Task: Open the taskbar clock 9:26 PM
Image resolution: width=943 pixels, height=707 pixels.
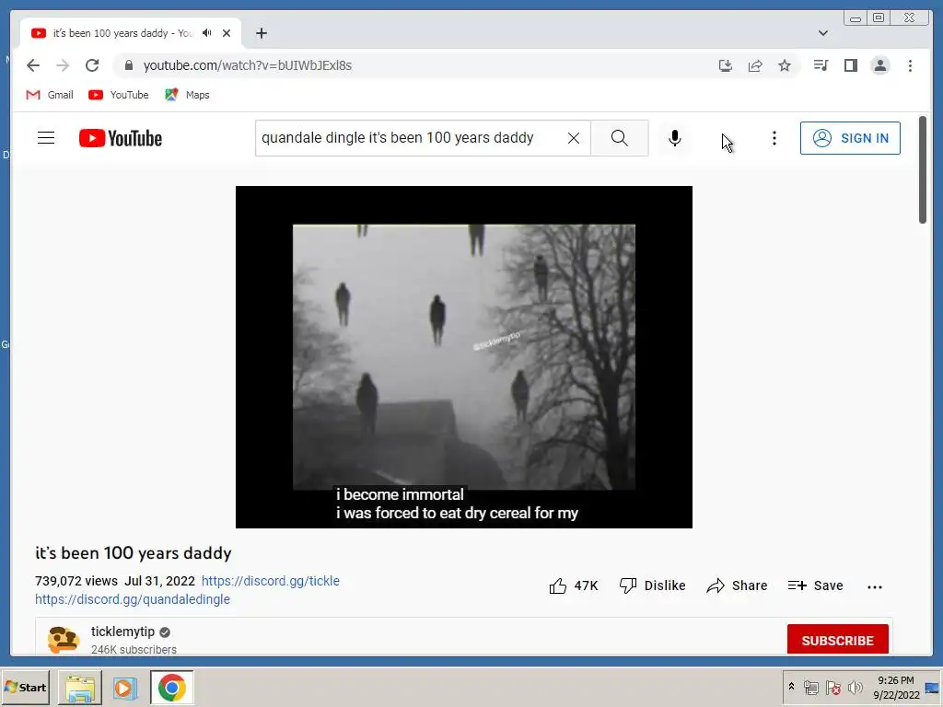Action: click(895, 688)
